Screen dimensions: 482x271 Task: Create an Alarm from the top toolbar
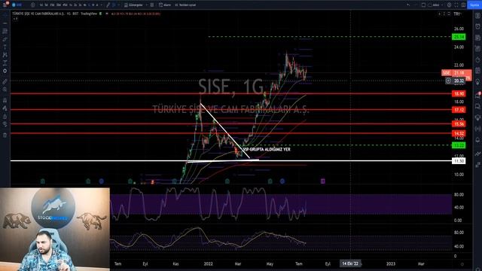[165, 5]
